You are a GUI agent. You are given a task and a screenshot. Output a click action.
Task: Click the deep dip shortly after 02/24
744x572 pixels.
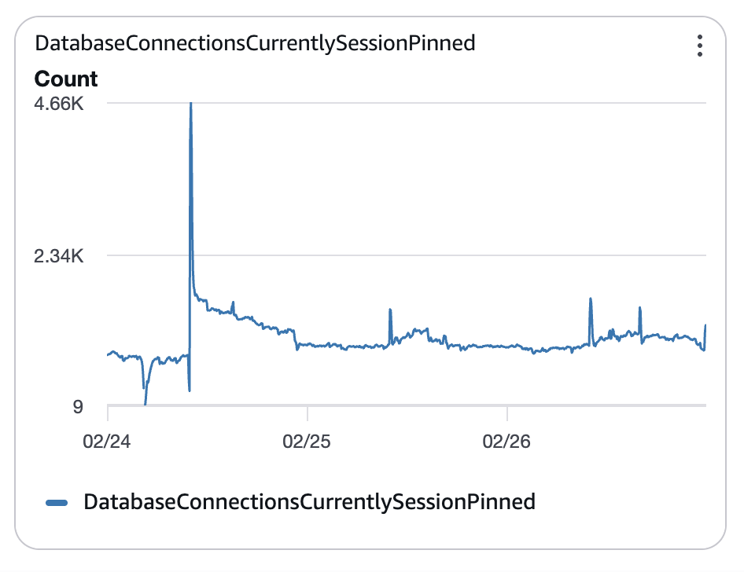point(145,402)
